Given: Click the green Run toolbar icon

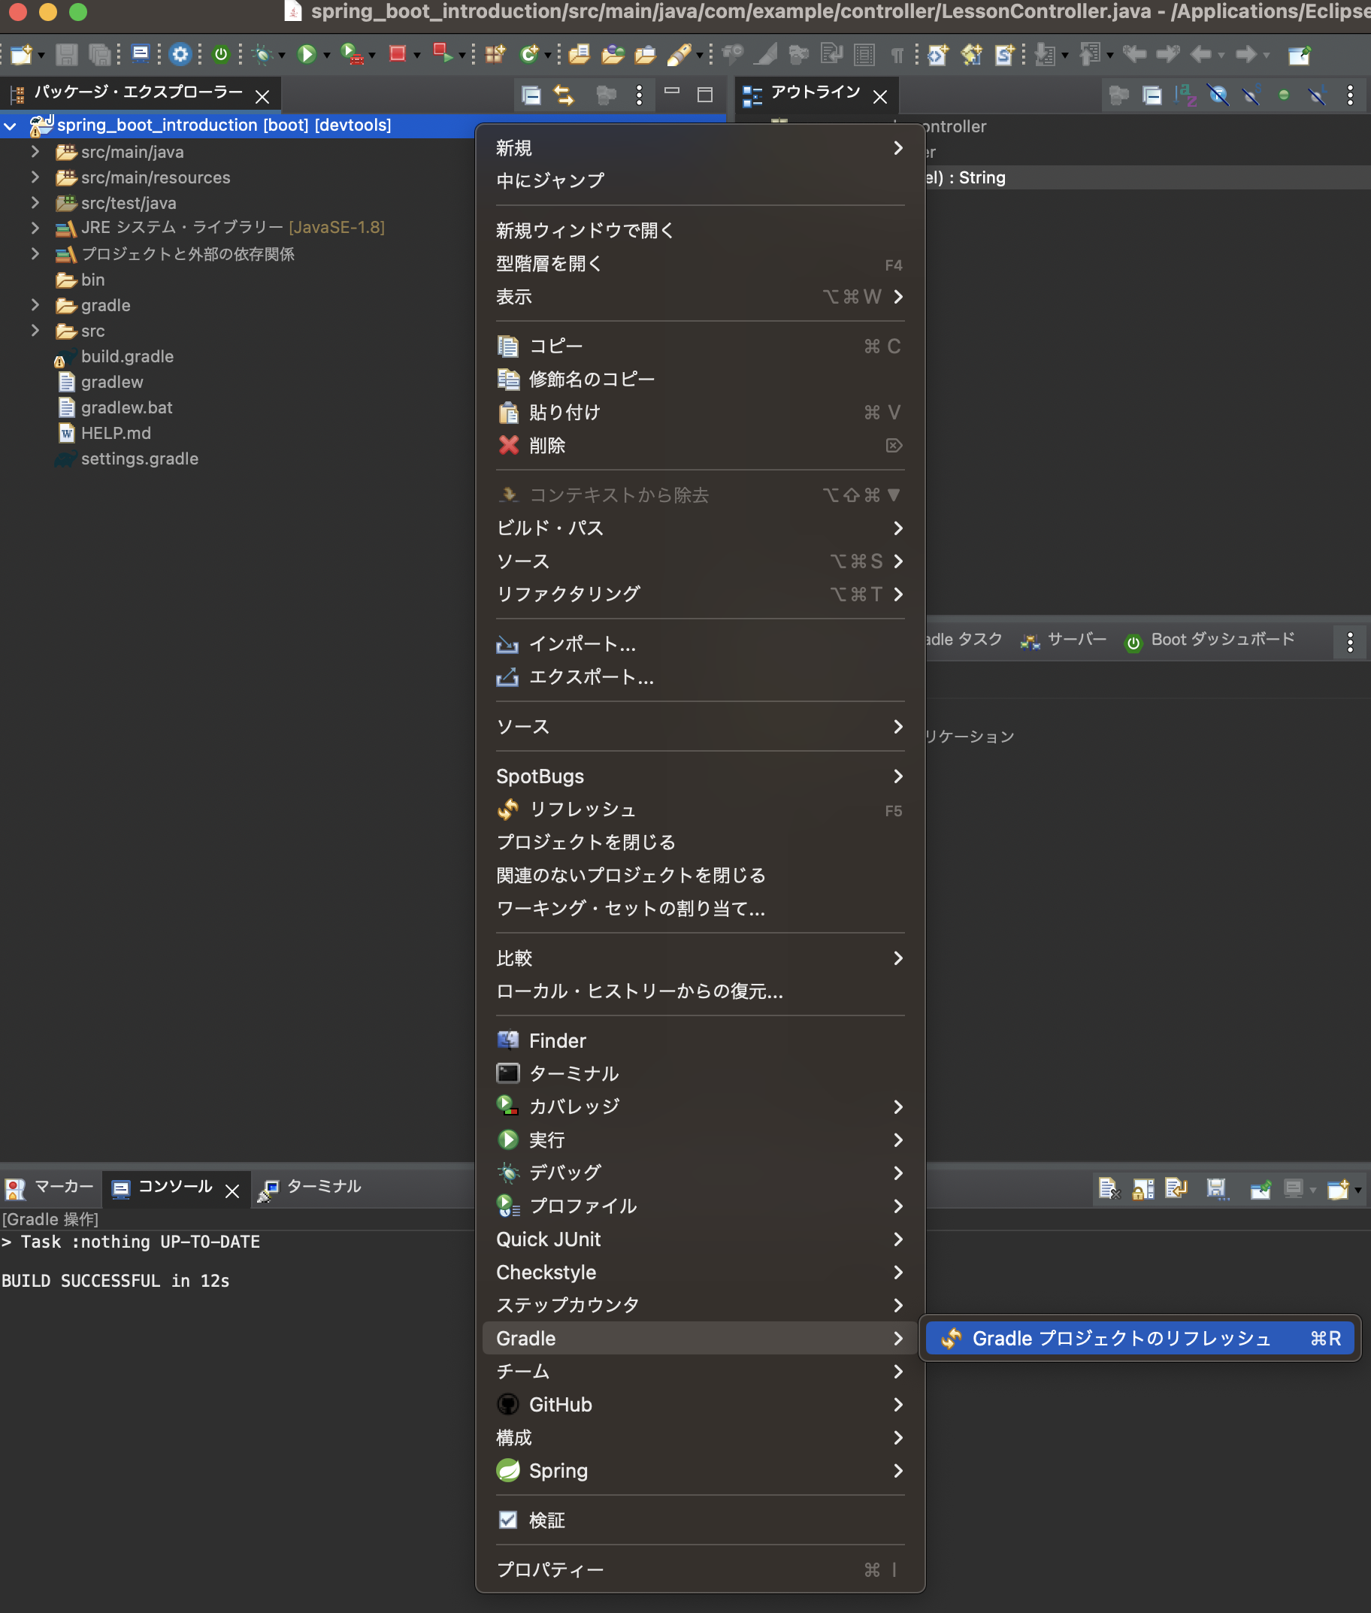Looking at the screenshot, I should tap(306, 55).
